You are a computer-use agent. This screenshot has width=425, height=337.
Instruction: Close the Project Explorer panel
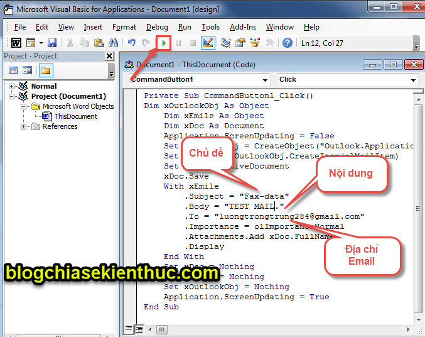(109, 56)
